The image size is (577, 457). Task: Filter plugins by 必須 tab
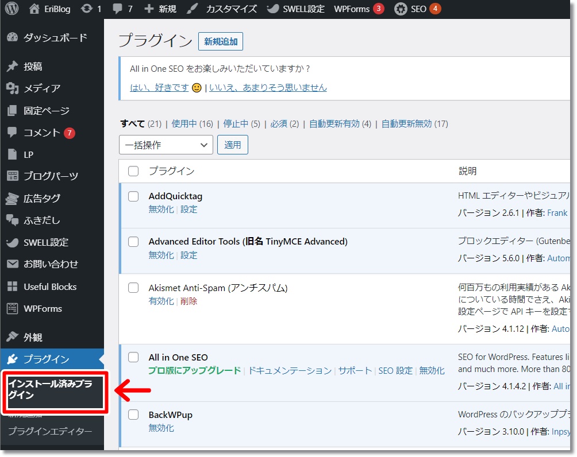(x=279, y=124)
